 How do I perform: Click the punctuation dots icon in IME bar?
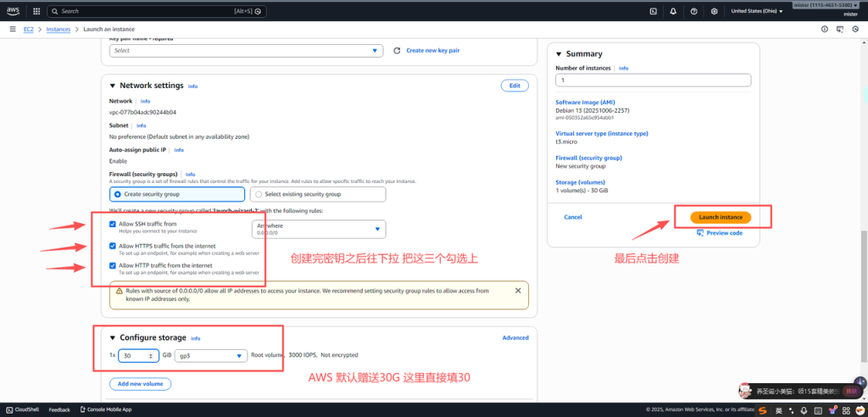click(x=791, y=410)
